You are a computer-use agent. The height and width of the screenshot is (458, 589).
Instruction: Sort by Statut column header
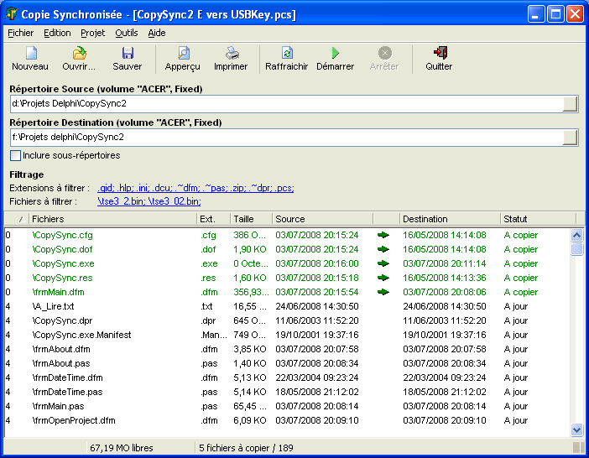(x=538, y=219)
